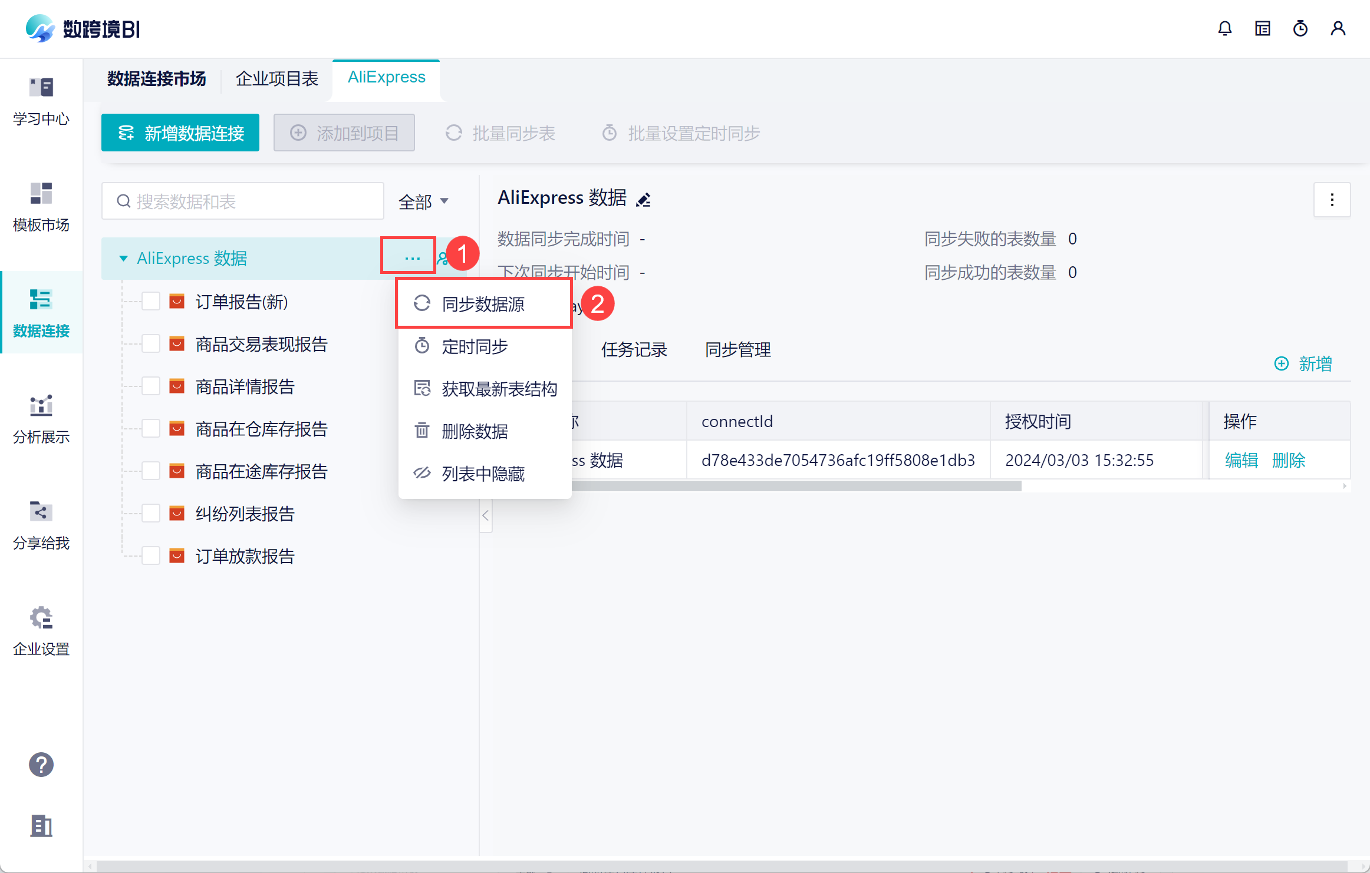1370x873 pixels.
Task: Collapse the left panel with arrow handle
Action: (486, 516)
